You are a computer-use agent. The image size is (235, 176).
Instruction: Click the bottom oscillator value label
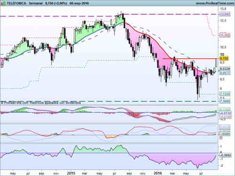pyautogui.click(x=226, y=155)
